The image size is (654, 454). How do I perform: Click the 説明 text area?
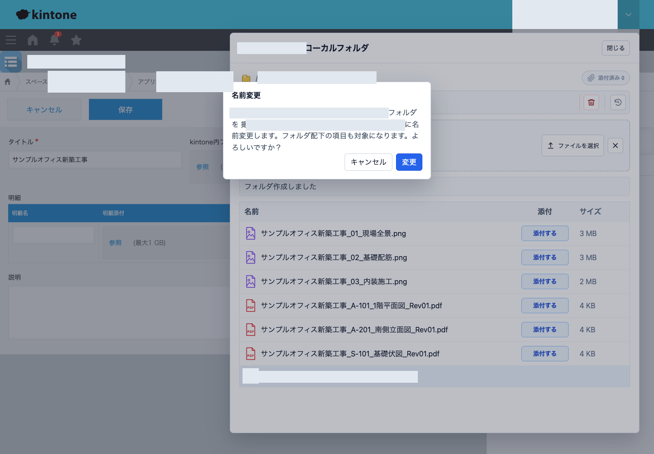point(119,313)
